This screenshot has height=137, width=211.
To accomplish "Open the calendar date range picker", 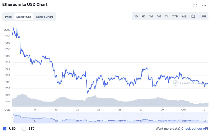I will click(x=193, y=16).
